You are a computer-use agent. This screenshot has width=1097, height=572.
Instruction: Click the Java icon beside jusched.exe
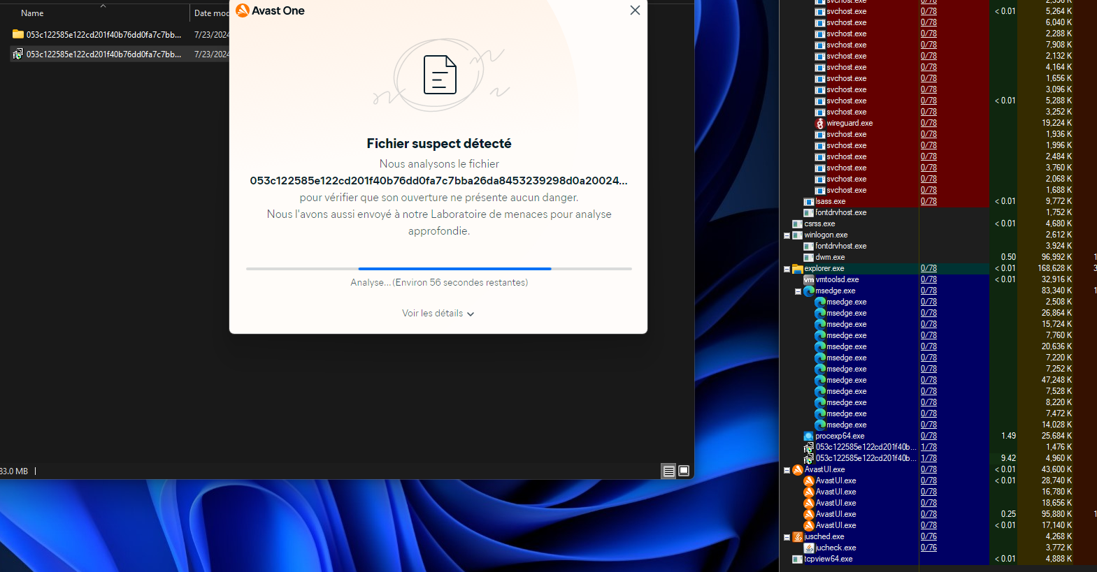[x=797, y=536]
